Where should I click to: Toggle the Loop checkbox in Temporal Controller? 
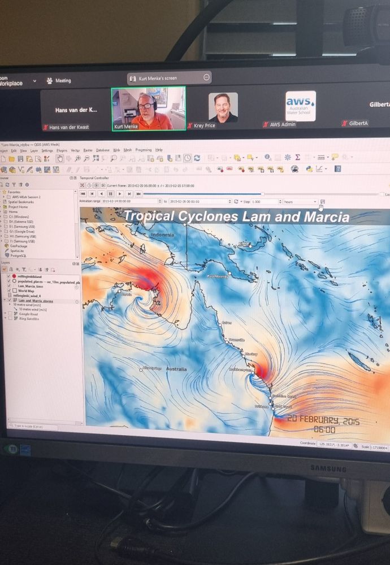pyautogui.click(x=382, y=194)
